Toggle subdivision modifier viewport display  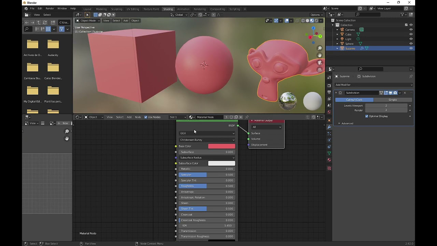[x=391, y=93]
